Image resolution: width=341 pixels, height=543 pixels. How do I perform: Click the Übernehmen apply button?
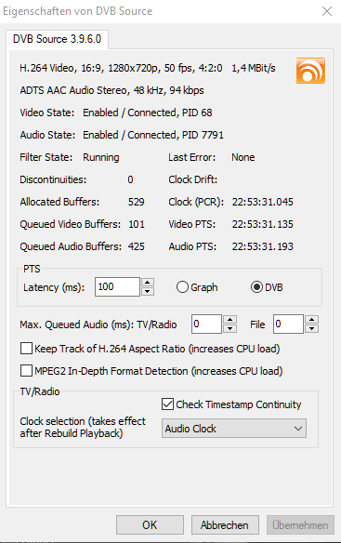click(x=300, y=525)
